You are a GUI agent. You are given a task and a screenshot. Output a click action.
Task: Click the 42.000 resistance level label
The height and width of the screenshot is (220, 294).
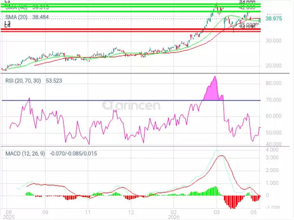(247, 7)
